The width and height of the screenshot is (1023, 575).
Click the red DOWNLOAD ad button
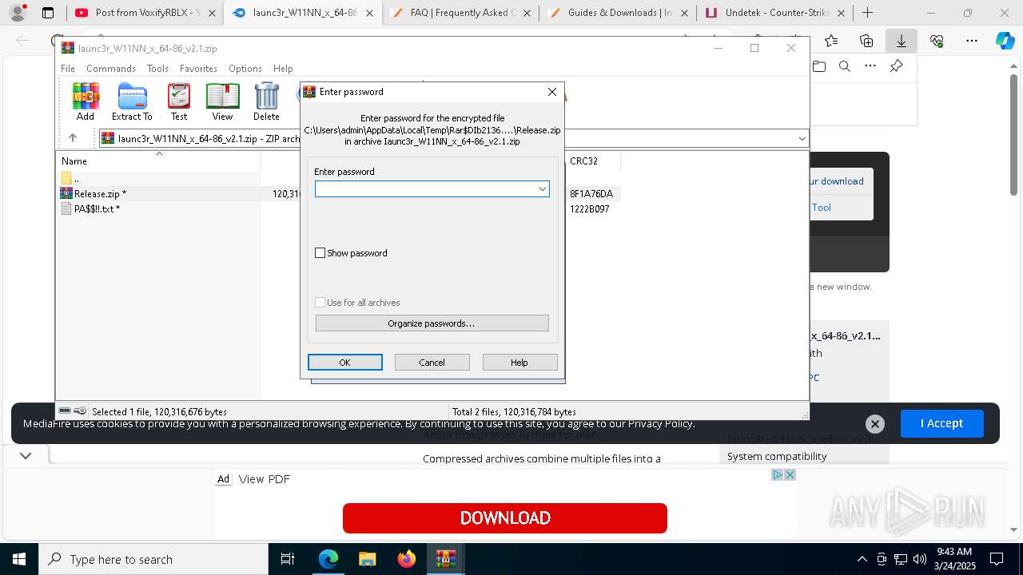505,518
